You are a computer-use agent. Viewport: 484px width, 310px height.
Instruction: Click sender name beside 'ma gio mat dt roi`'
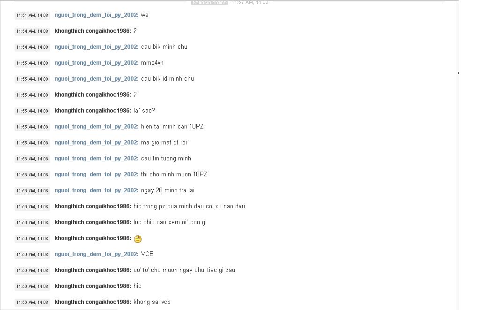coord(97,143)
